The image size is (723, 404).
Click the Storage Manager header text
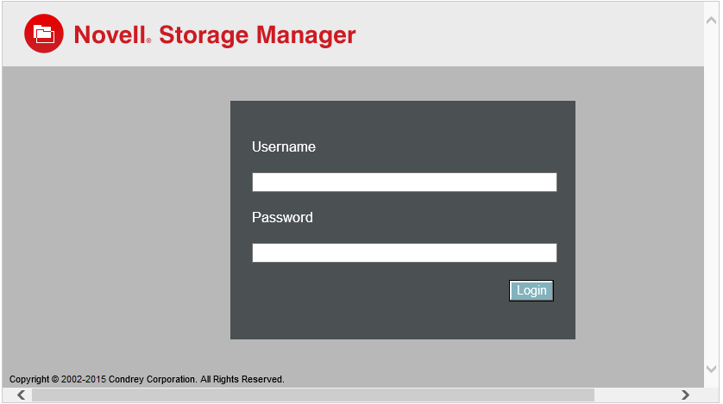[257, 35]
